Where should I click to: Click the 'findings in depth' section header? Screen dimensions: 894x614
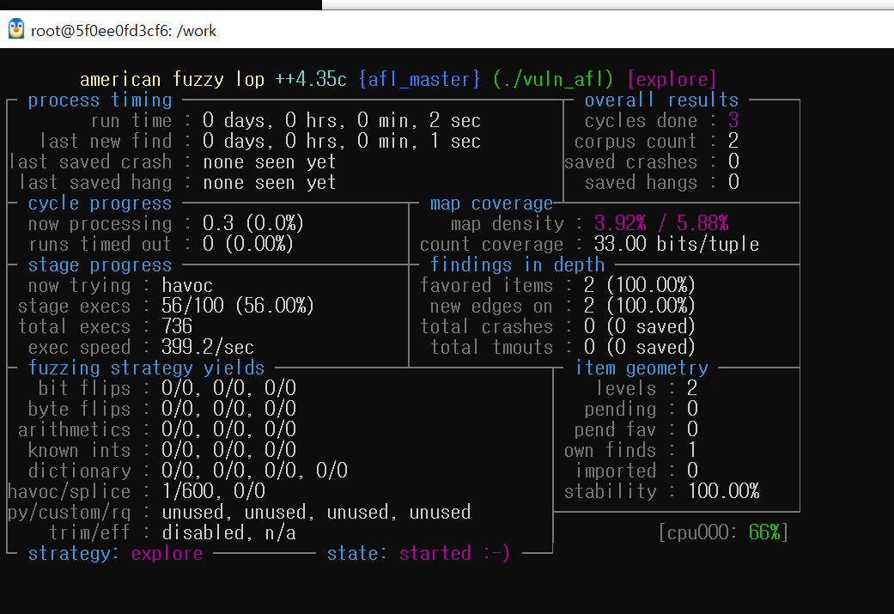(517, 265)
